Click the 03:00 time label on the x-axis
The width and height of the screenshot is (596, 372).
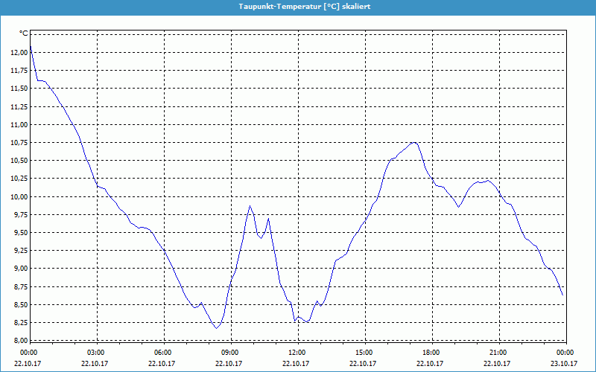(x=96, y=353)
